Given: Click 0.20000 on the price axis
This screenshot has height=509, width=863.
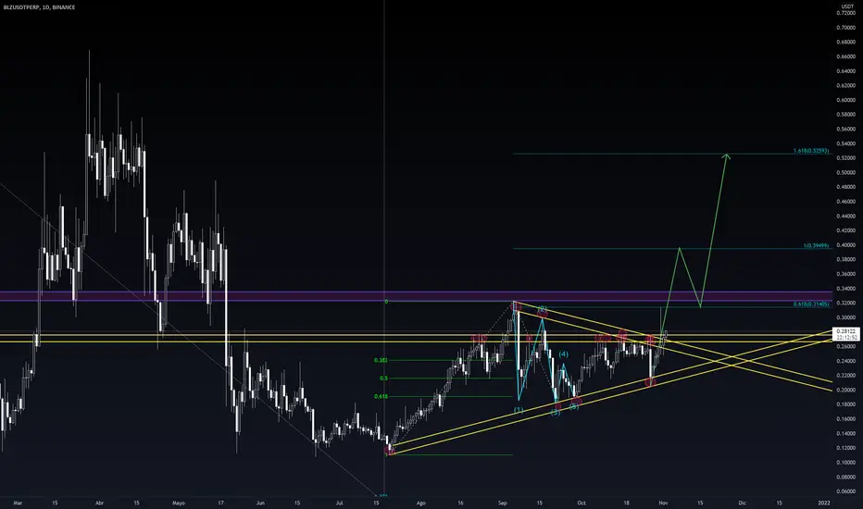Looking at the screenshot, I should (x=845, y=391).
